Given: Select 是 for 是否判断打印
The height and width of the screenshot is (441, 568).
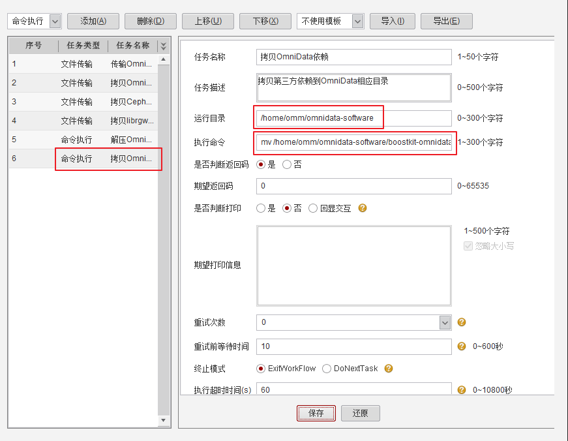Looking at the screenshot, I should pos(260,208).
